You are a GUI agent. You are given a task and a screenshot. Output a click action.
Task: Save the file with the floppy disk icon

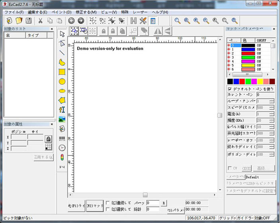tap(29, 21)
